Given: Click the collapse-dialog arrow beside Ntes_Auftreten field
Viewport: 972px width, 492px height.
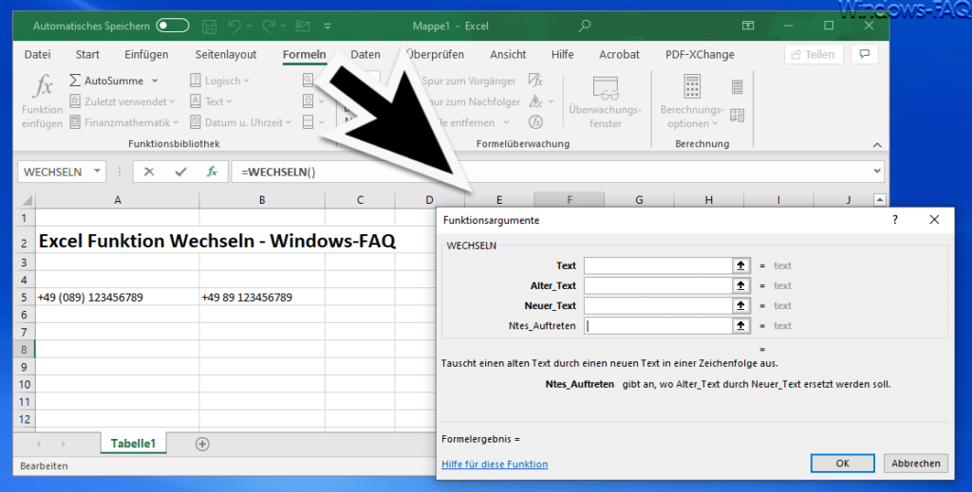Looking at the screenshot, I should (740, 325).
